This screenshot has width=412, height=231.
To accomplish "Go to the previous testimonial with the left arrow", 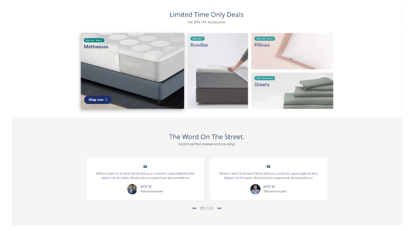I will pyautogui.click(x=194, y=209).
